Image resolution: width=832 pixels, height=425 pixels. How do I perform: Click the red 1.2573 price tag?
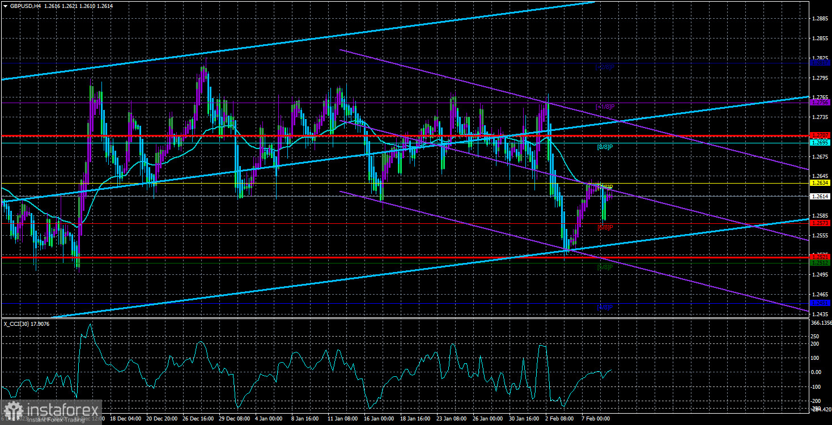click(x=821, y=223)
